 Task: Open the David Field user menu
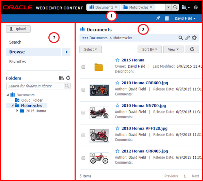185,18
